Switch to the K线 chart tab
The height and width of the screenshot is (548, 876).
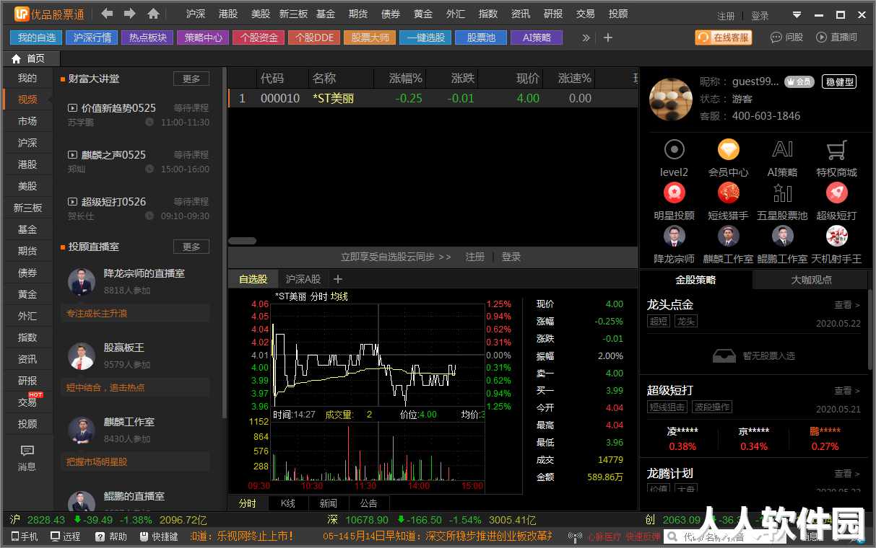tap(287, 503)
